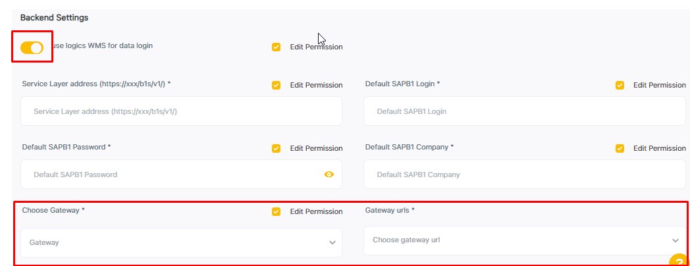Select the Default SAPB1 Company input
690x266 pixels.
click(x=525, y=174)
